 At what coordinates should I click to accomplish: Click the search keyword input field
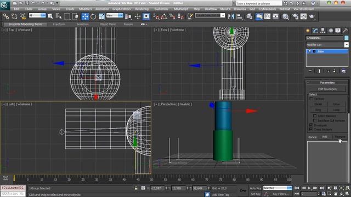pos(258,3)
